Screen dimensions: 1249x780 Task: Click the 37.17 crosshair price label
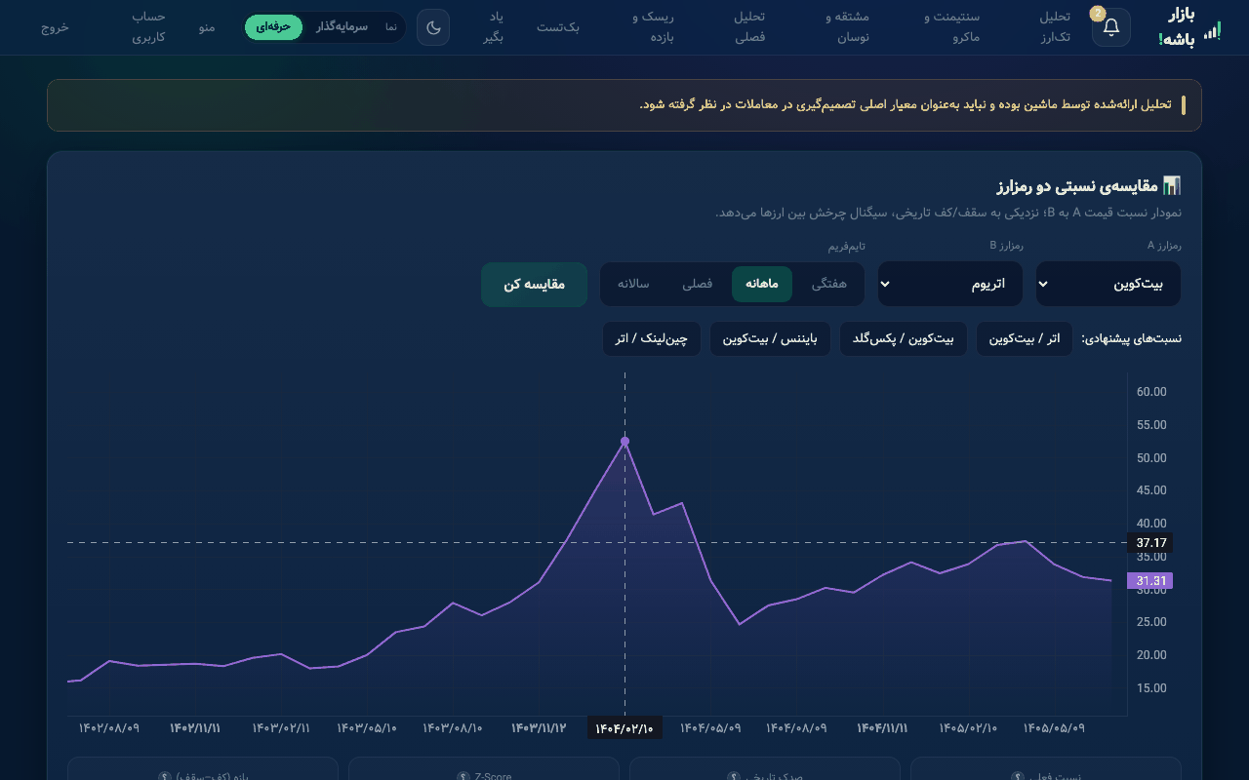coord(1151,543)
